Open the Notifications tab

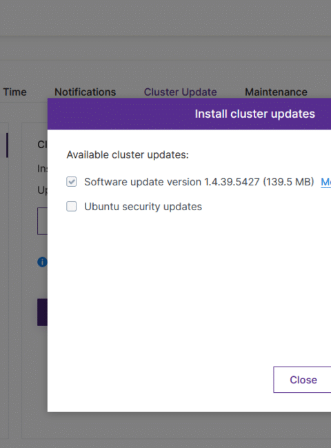tap(86, 92)
